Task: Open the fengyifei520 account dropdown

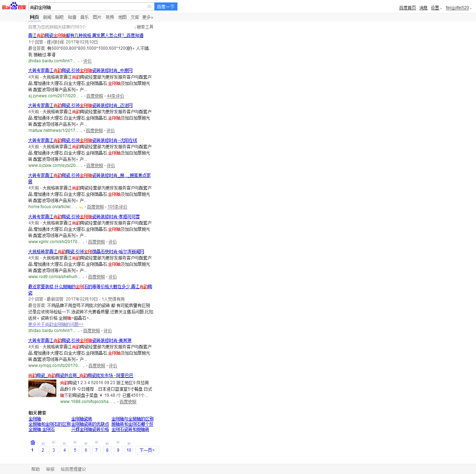Action: (458, 8)
